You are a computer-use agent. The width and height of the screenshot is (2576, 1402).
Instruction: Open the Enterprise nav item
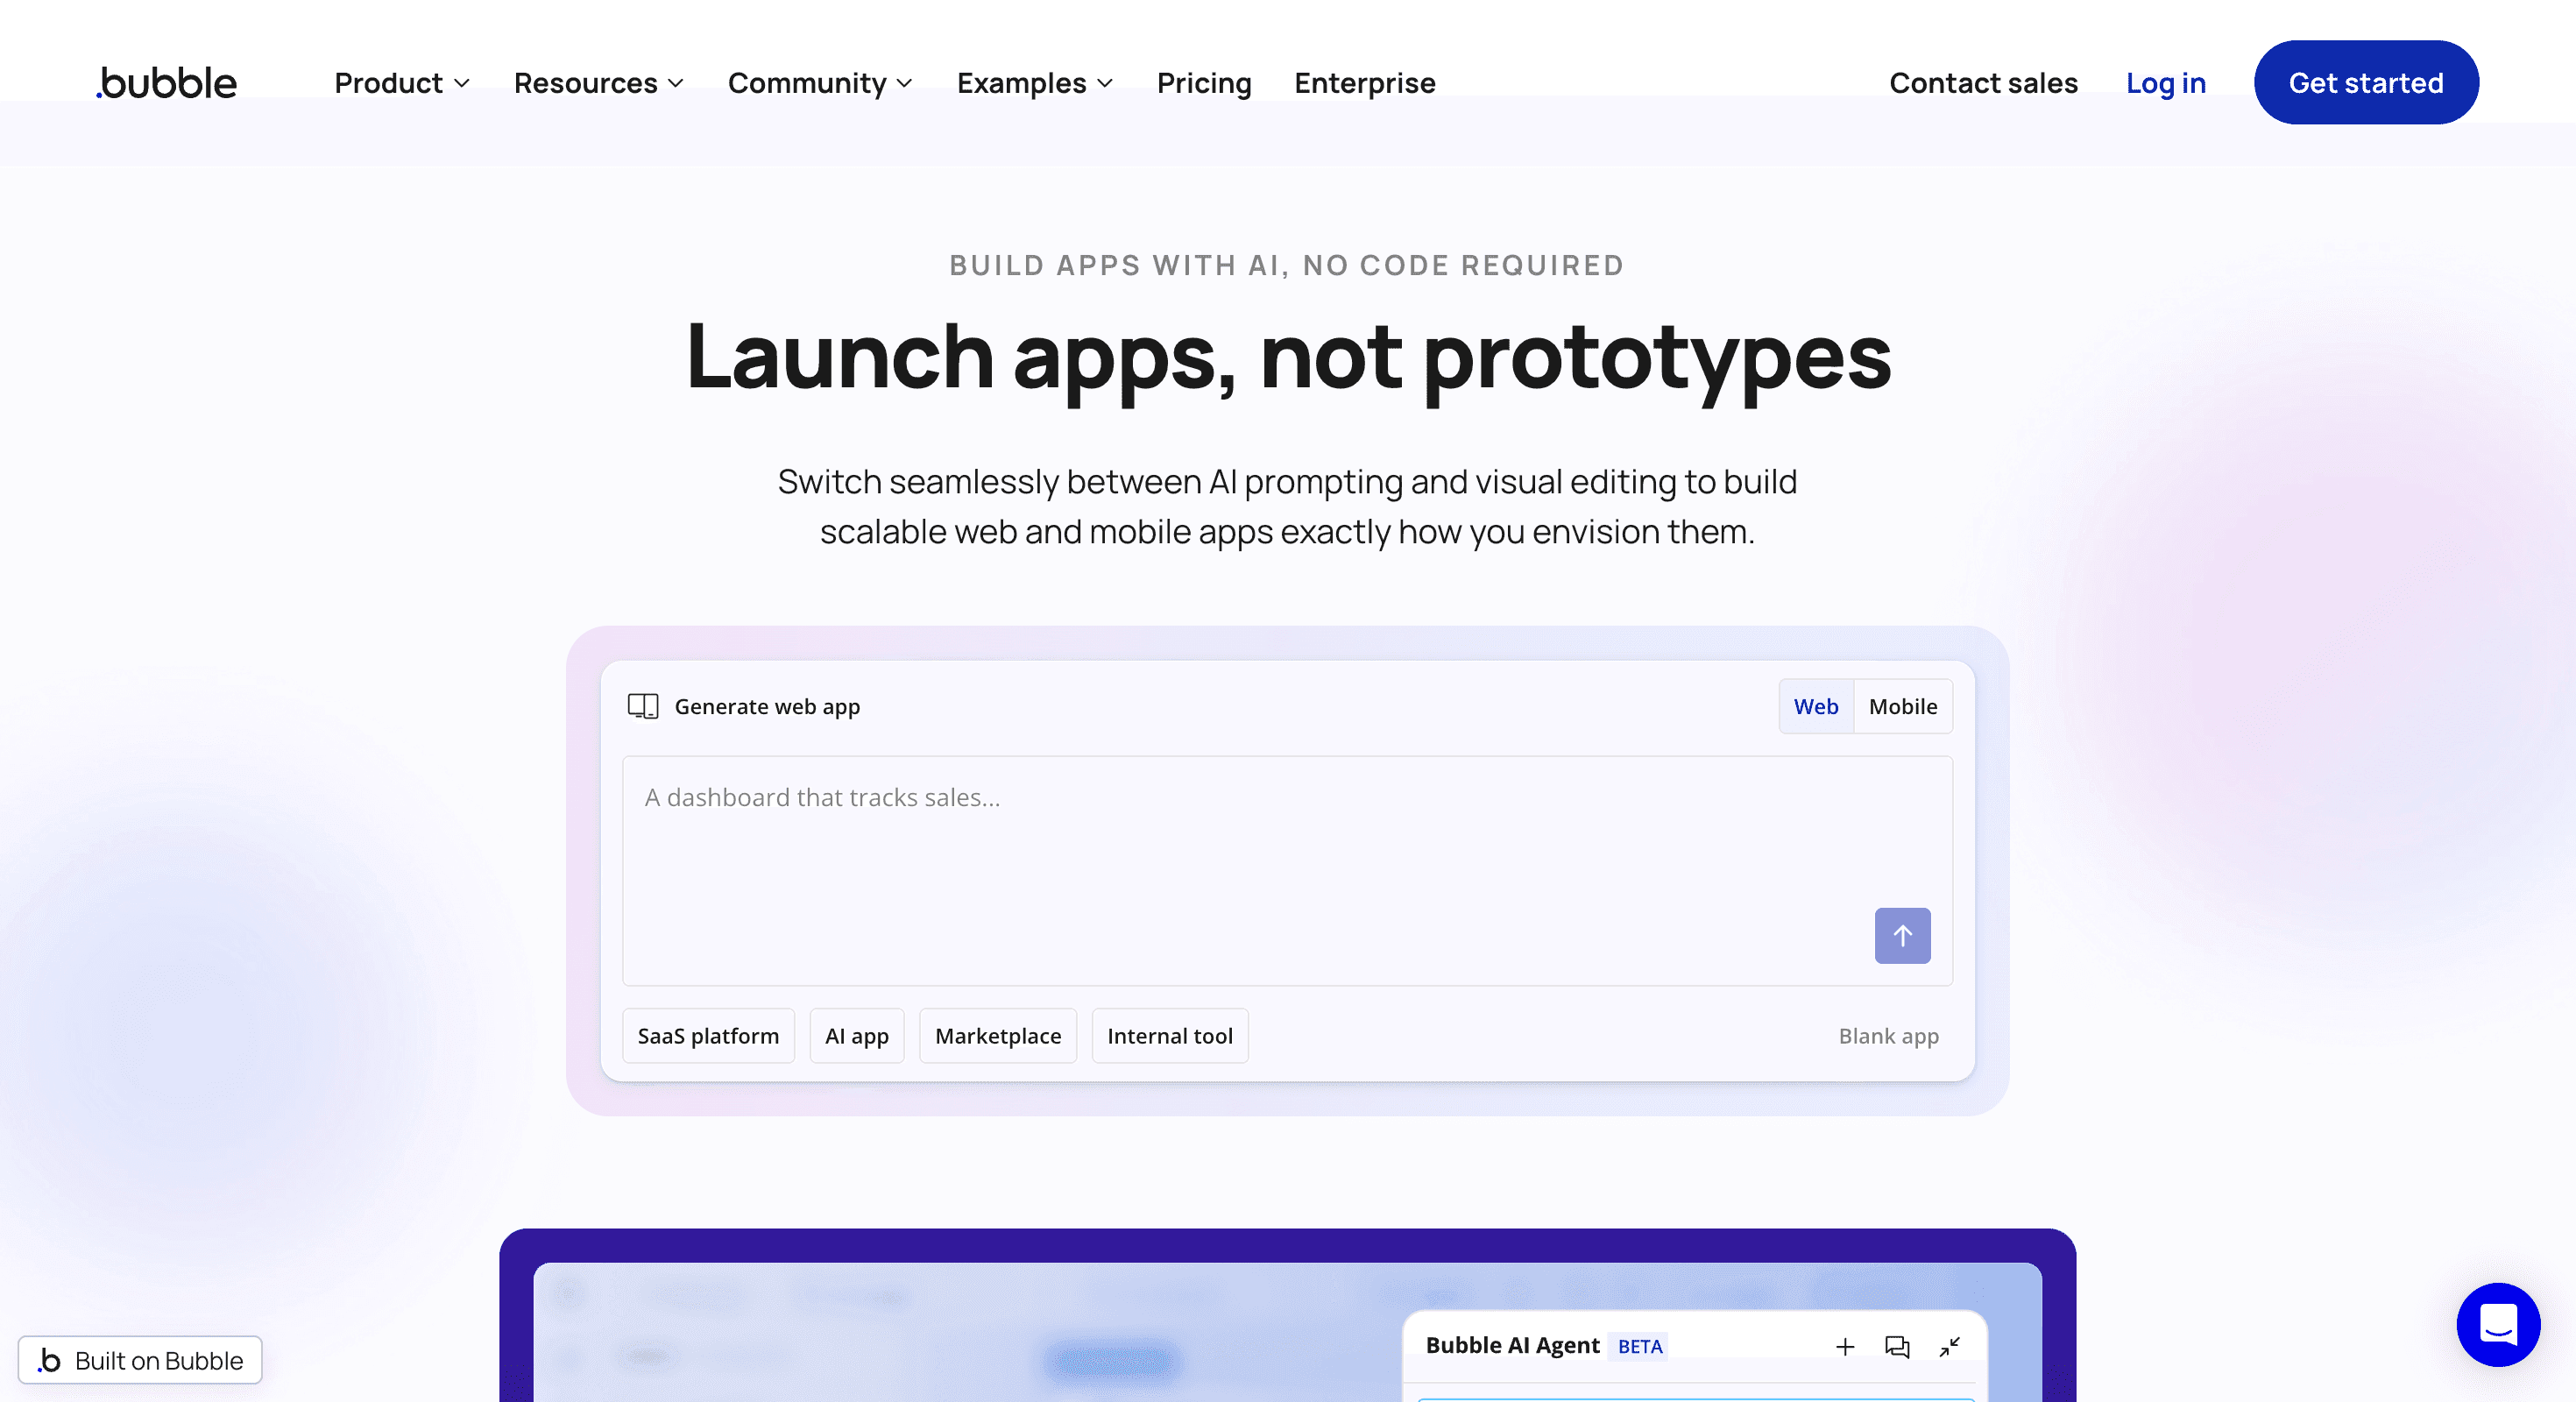pyautogui.click(x=1364, y=83)
